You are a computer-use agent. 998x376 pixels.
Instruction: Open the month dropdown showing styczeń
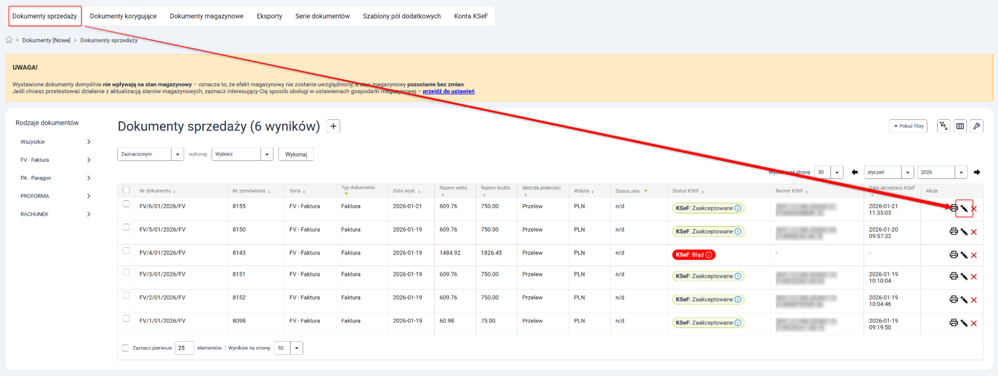(x=889, y=172)
